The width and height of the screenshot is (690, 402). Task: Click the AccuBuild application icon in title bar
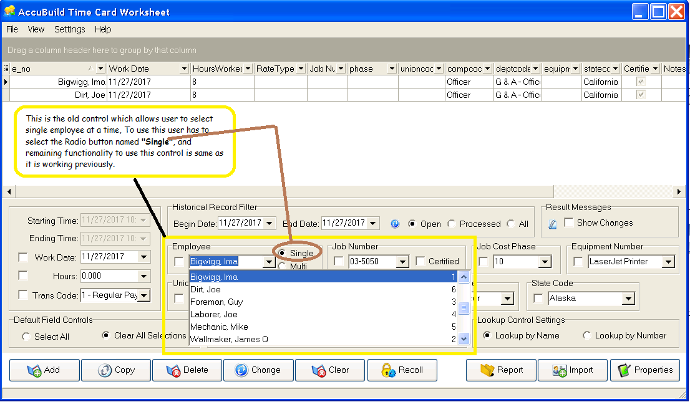pos(9,11)
